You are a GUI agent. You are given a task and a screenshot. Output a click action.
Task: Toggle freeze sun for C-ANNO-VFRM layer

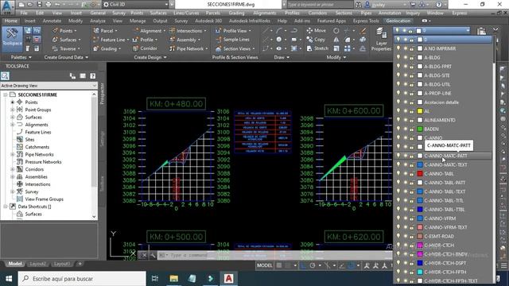405,218
